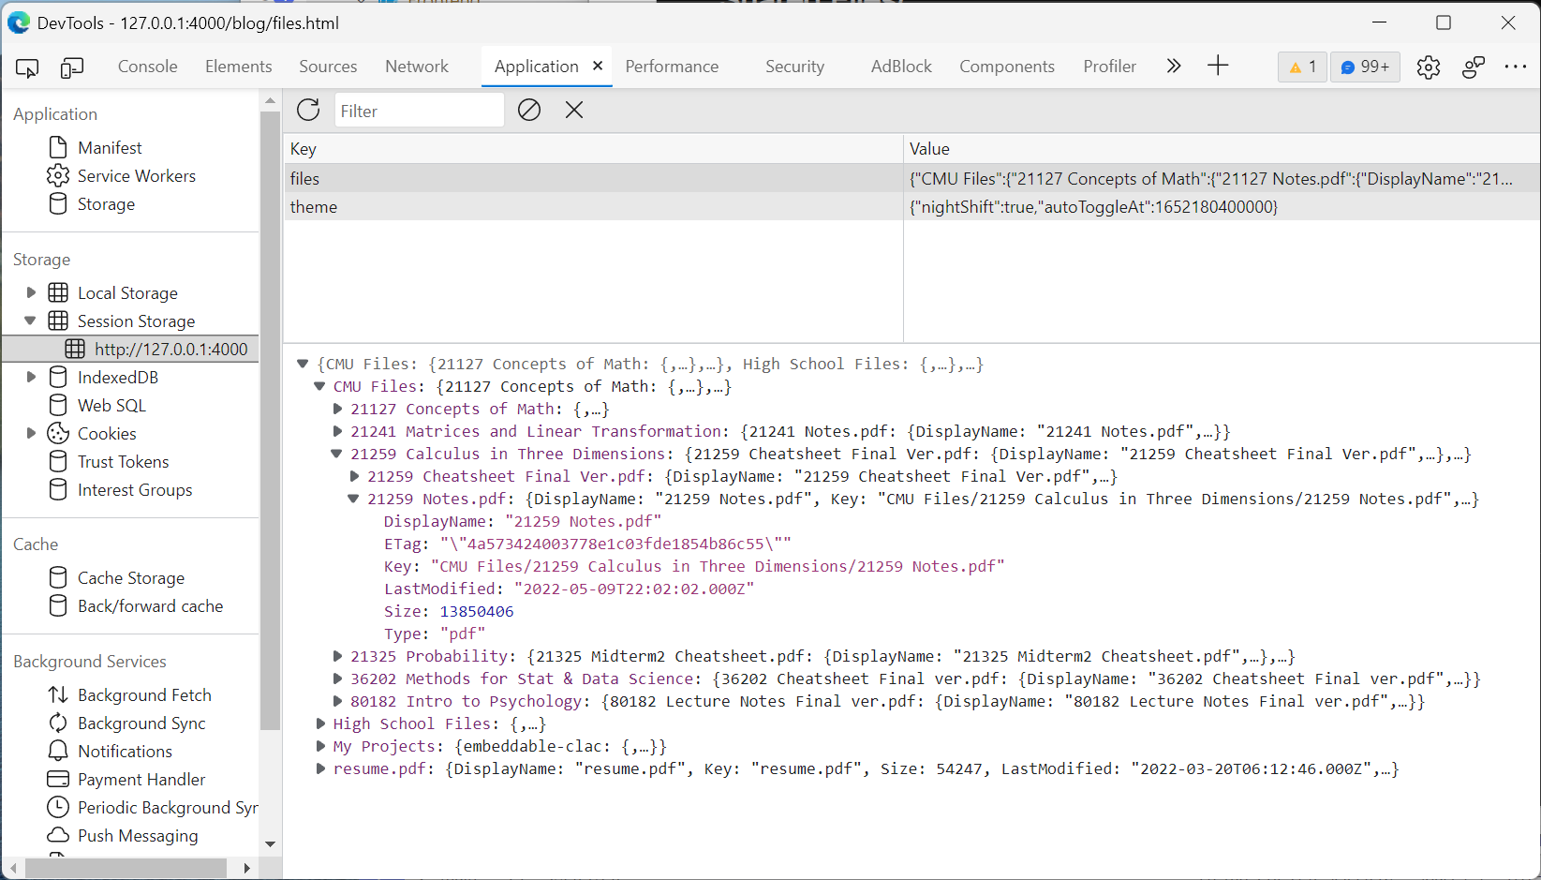Collapse CMU Files object

tap(320, 386)
